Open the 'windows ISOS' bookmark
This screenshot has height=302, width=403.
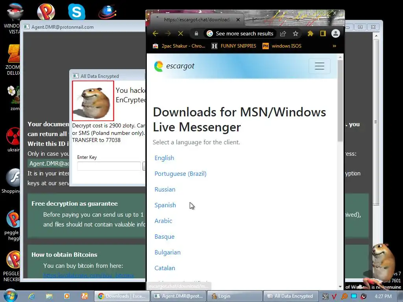pyautogui.click(x=282, y=46)
